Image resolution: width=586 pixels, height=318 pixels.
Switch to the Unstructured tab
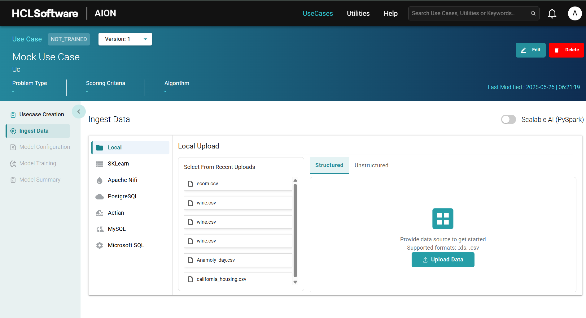click(371, 165)
